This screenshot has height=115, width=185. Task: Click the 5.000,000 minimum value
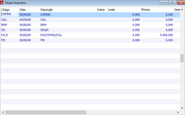pyautogui.click(x=167, y=35)
